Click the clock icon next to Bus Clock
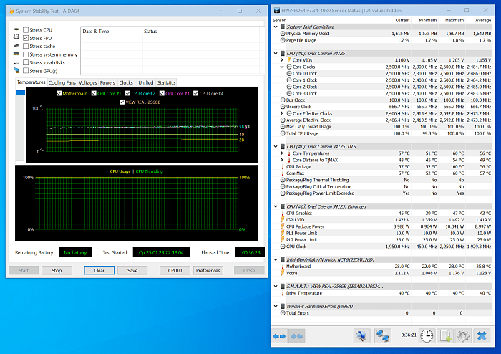The image size is (501, 354). click(x=283, y=100)
